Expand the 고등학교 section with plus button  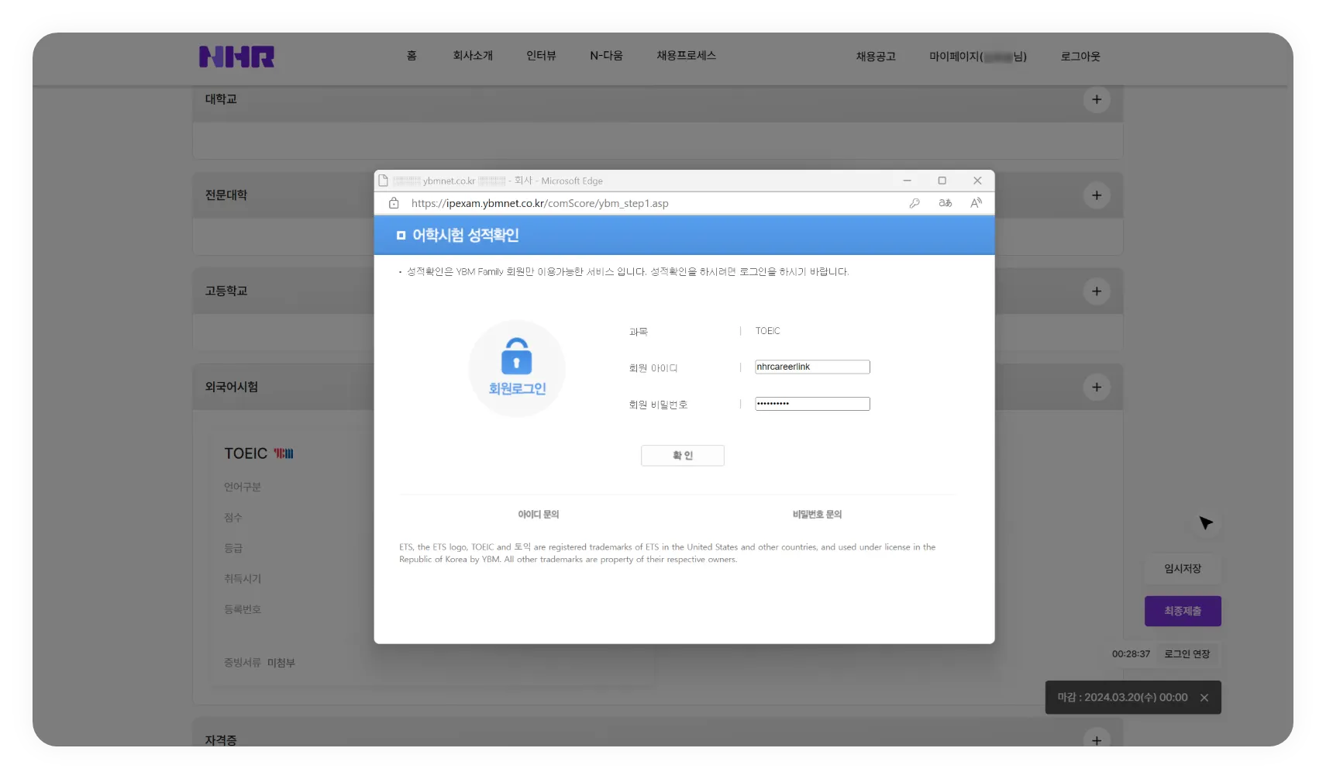click(x=1097, y=291)
